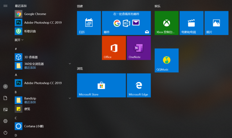Open the user account avatar
Screen dimensions: 232x138
tap(6, 87)
